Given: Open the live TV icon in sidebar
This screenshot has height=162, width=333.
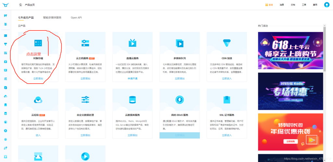Looking at the screenshot, I should pyautogui.click(x=6, y=62).
